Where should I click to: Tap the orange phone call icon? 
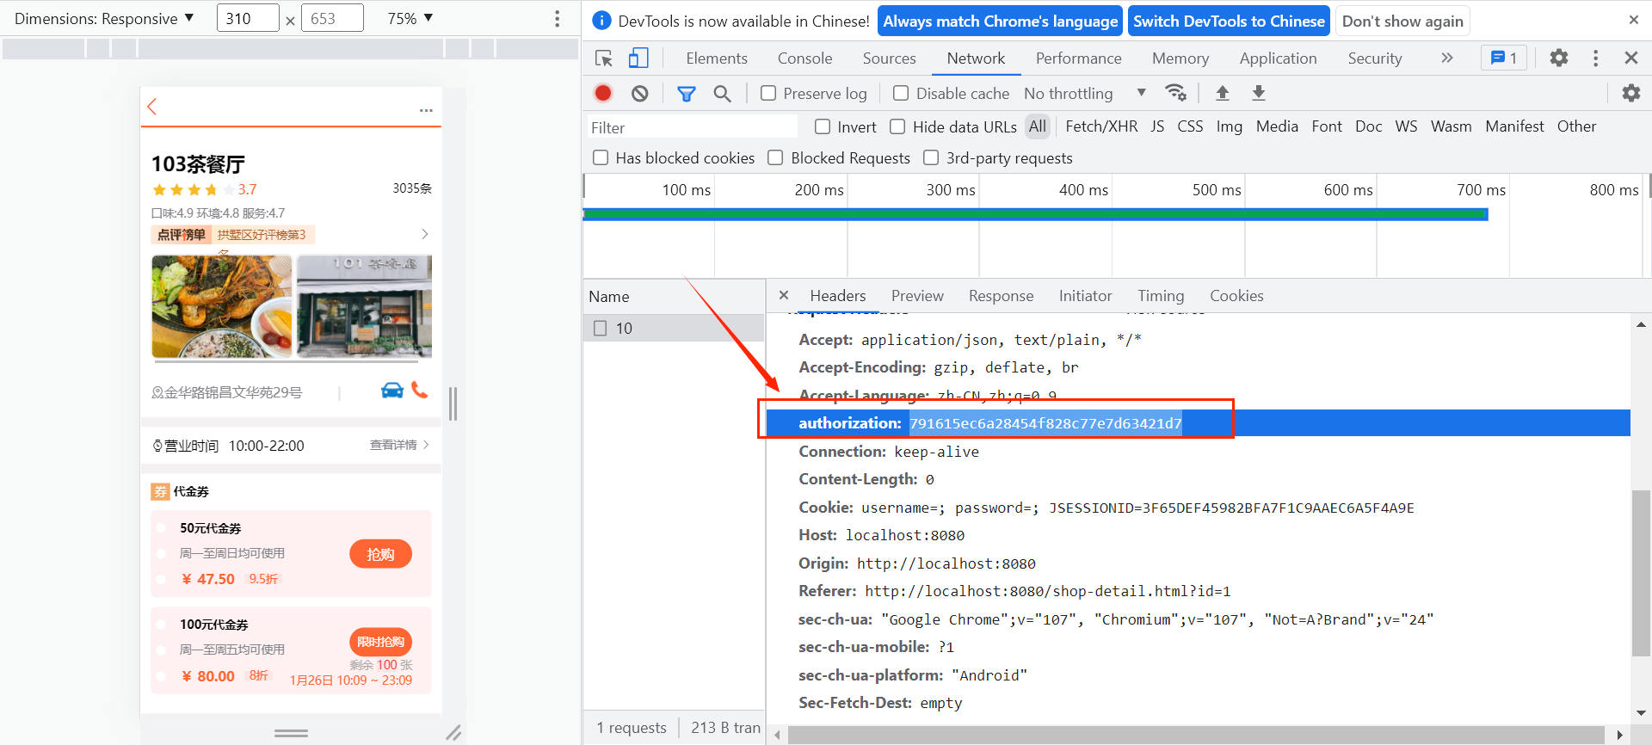pos(419,390)
